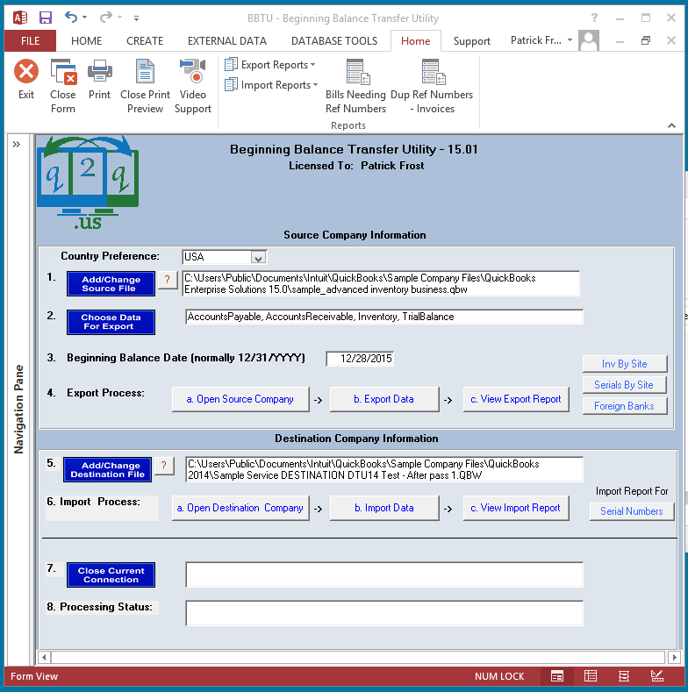Open the Support ribbon tab
Viewport: 688px width, 692px height.
coord(471,41)
